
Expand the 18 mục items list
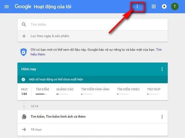[92, 129]
